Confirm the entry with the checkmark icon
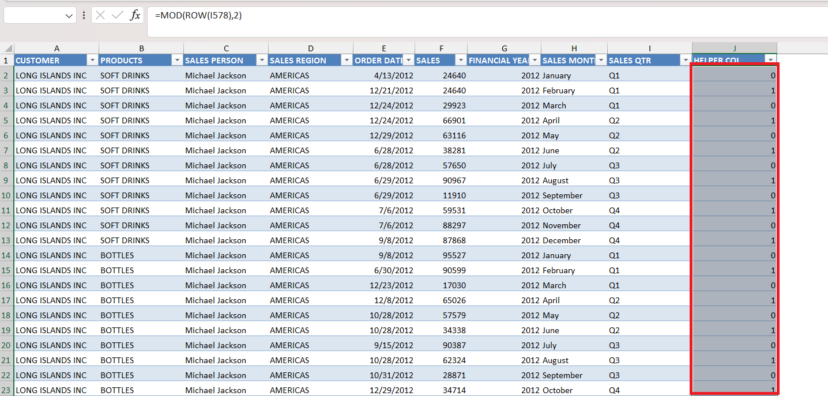828x396 pixels. pyautogui.click(x=118, y=16)
